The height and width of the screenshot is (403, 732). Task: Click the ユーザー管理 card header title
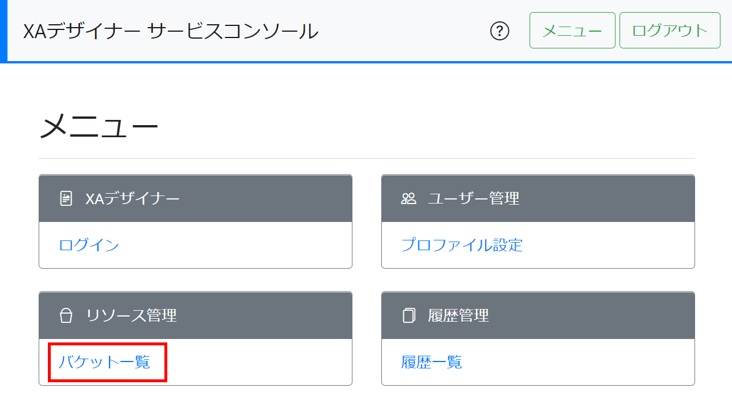[x=474, y=199]
